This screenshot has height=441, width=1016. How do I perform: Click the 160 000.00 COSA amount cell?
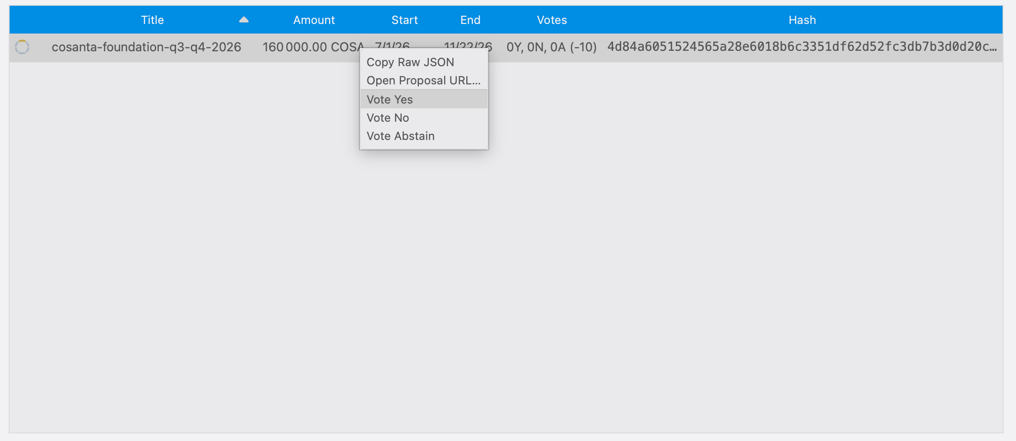coord(314,47)
